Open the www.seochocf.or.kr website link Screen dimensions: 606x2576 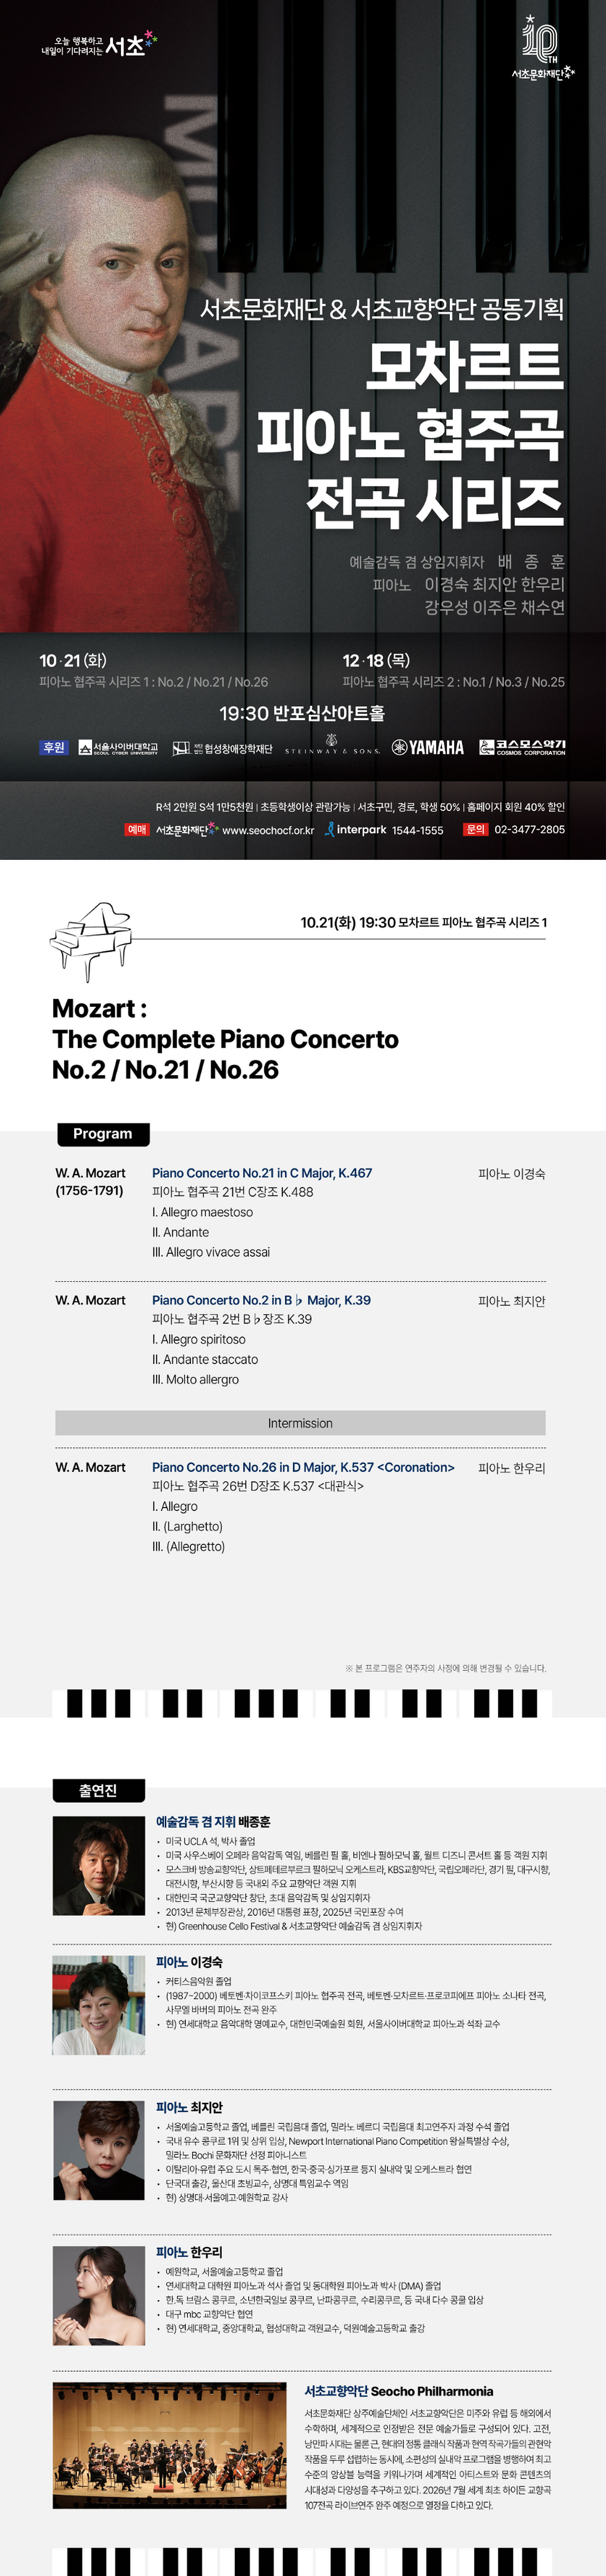click(x=268, y=830)
